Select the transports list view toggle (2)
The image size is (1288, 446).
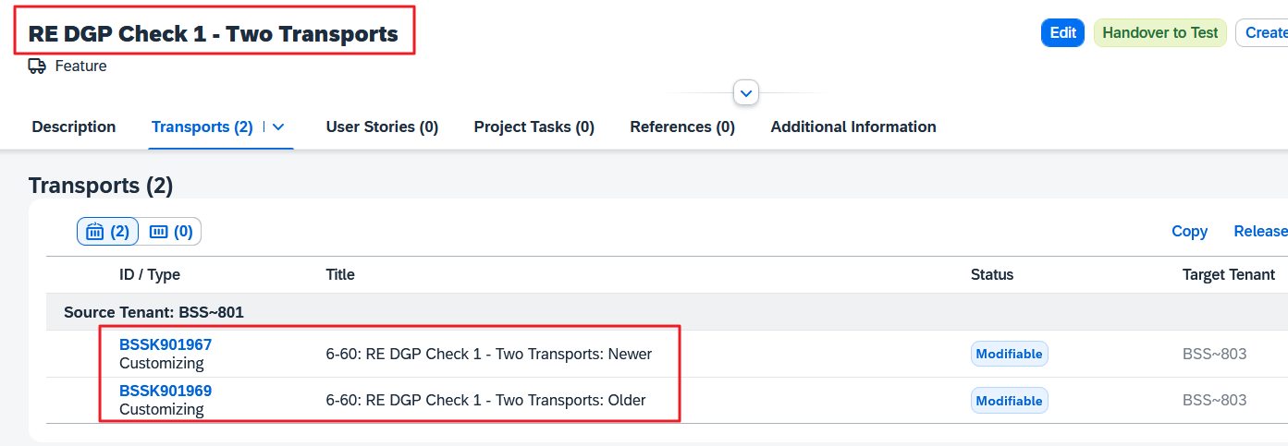coord(107,232)
